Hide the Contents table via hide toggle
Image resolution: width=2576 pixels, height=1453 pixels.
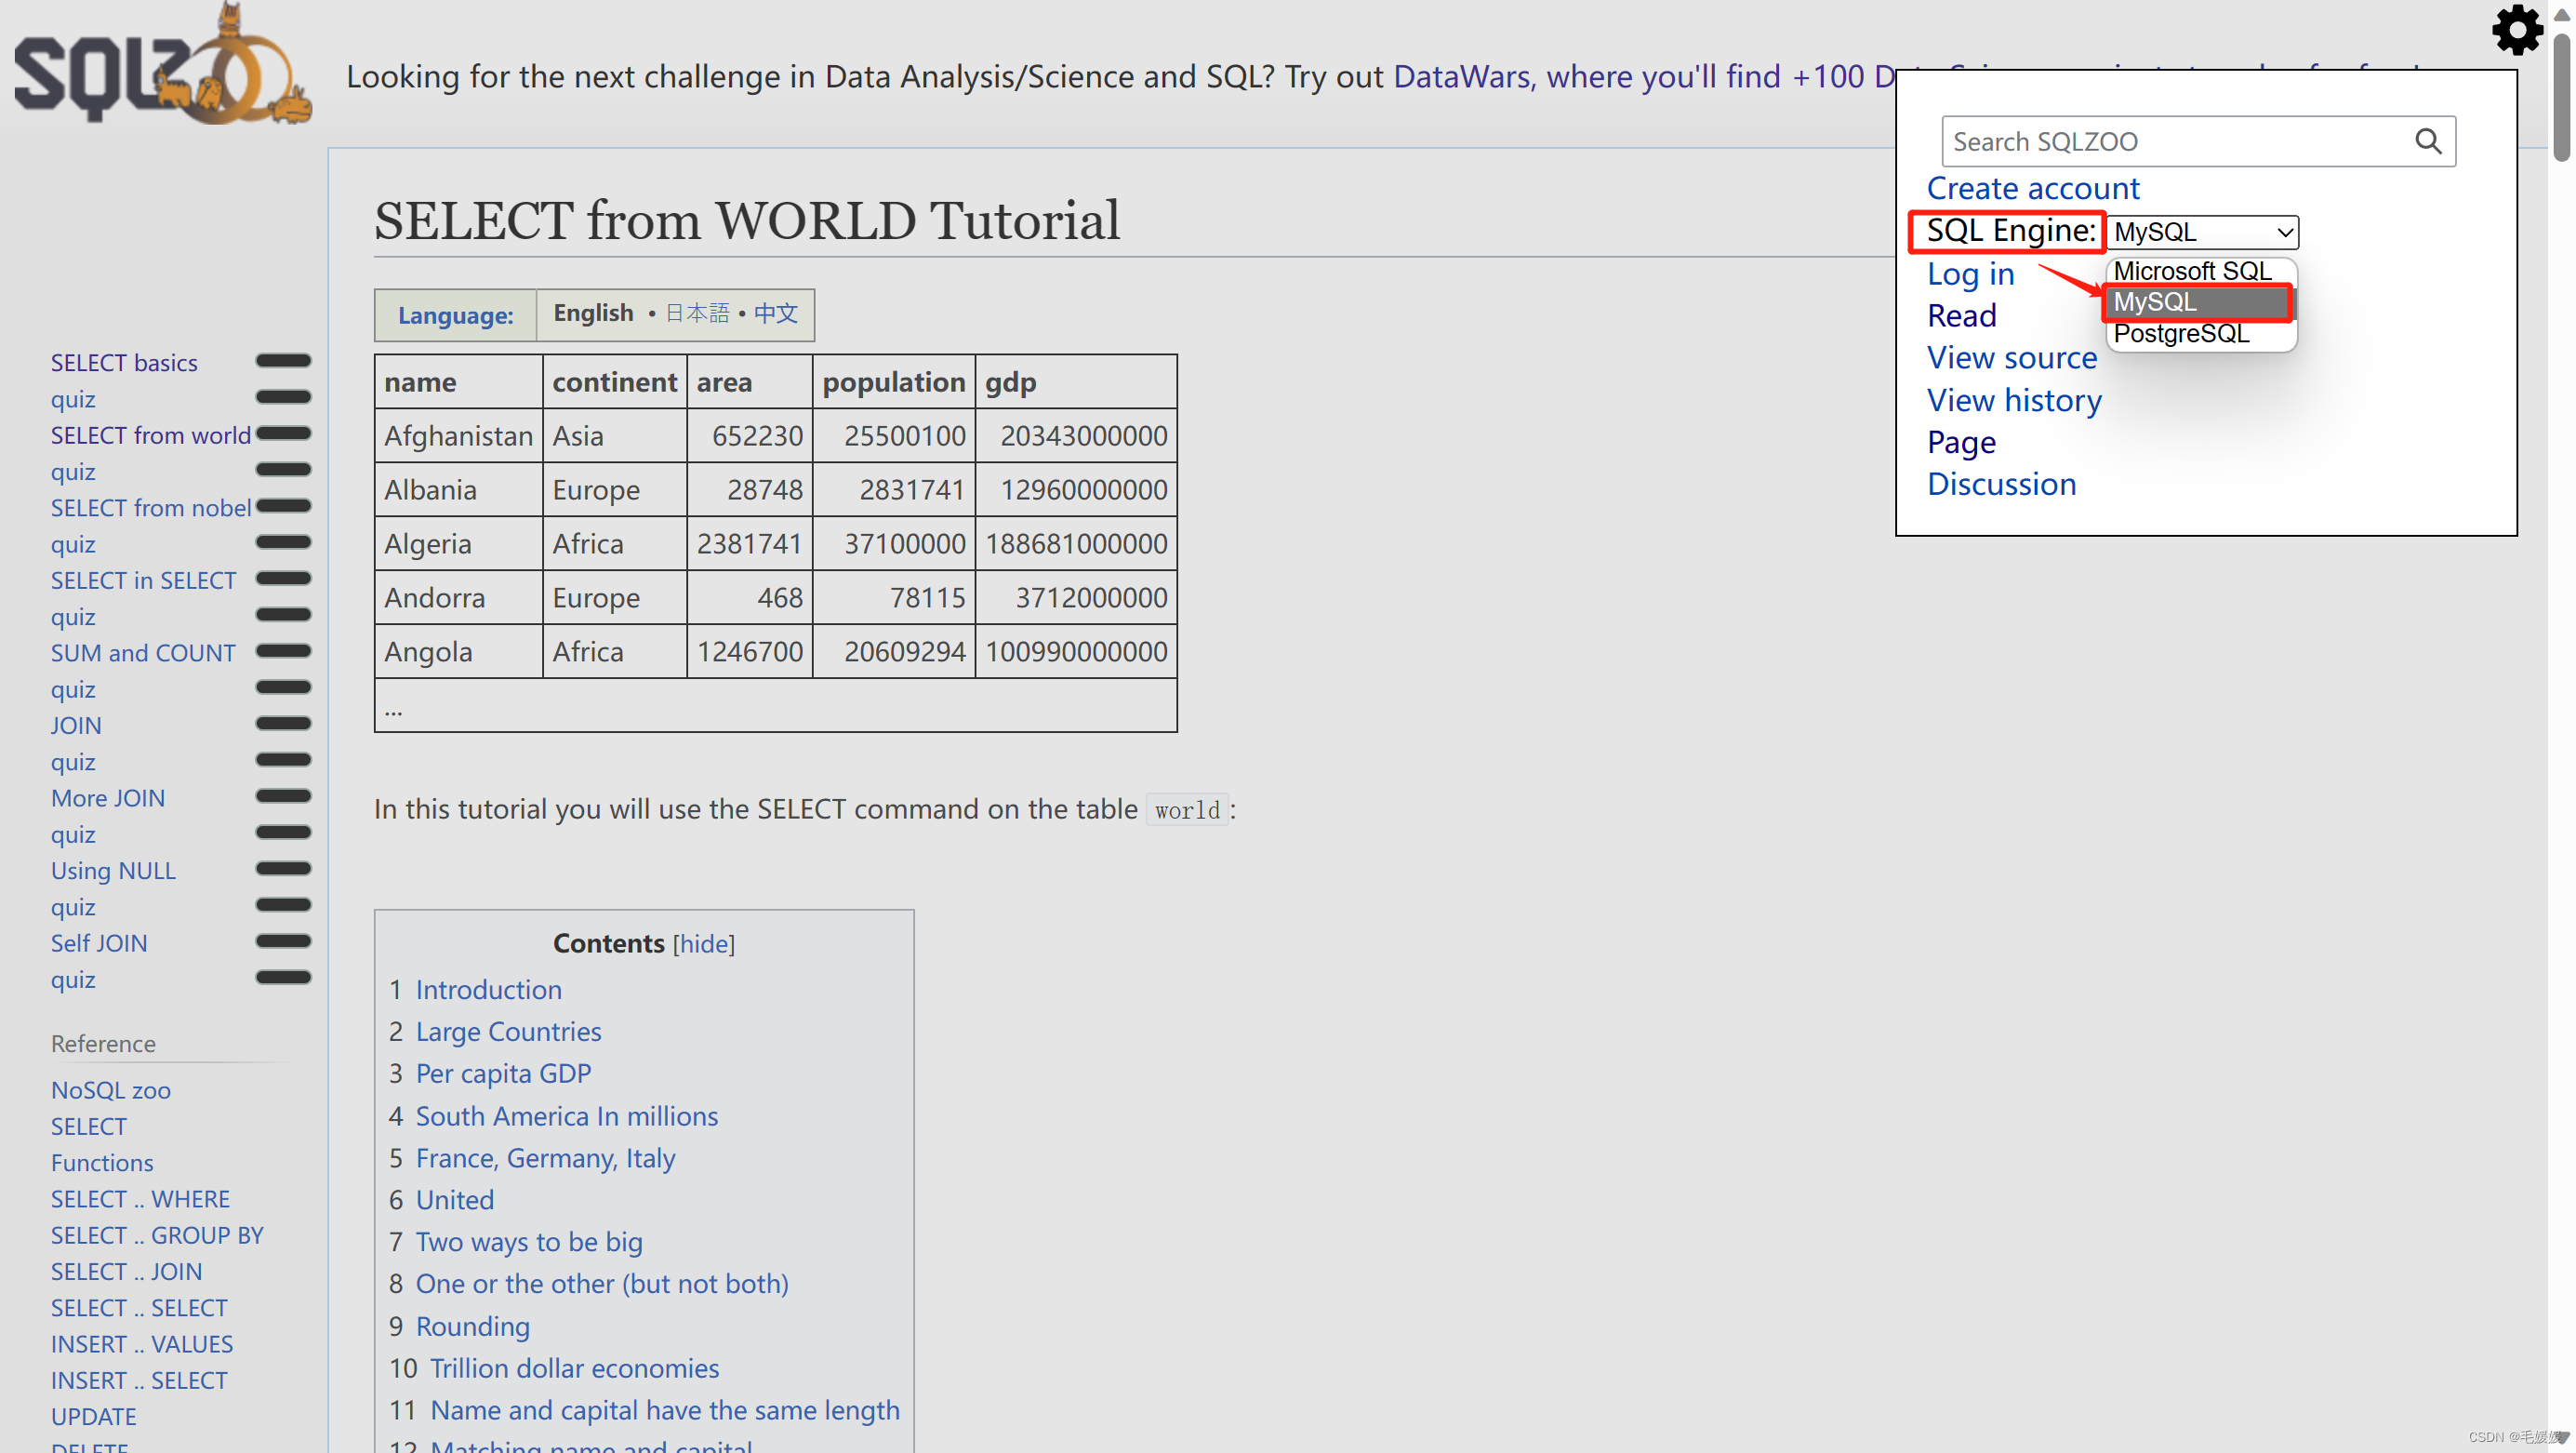[703, 943]
